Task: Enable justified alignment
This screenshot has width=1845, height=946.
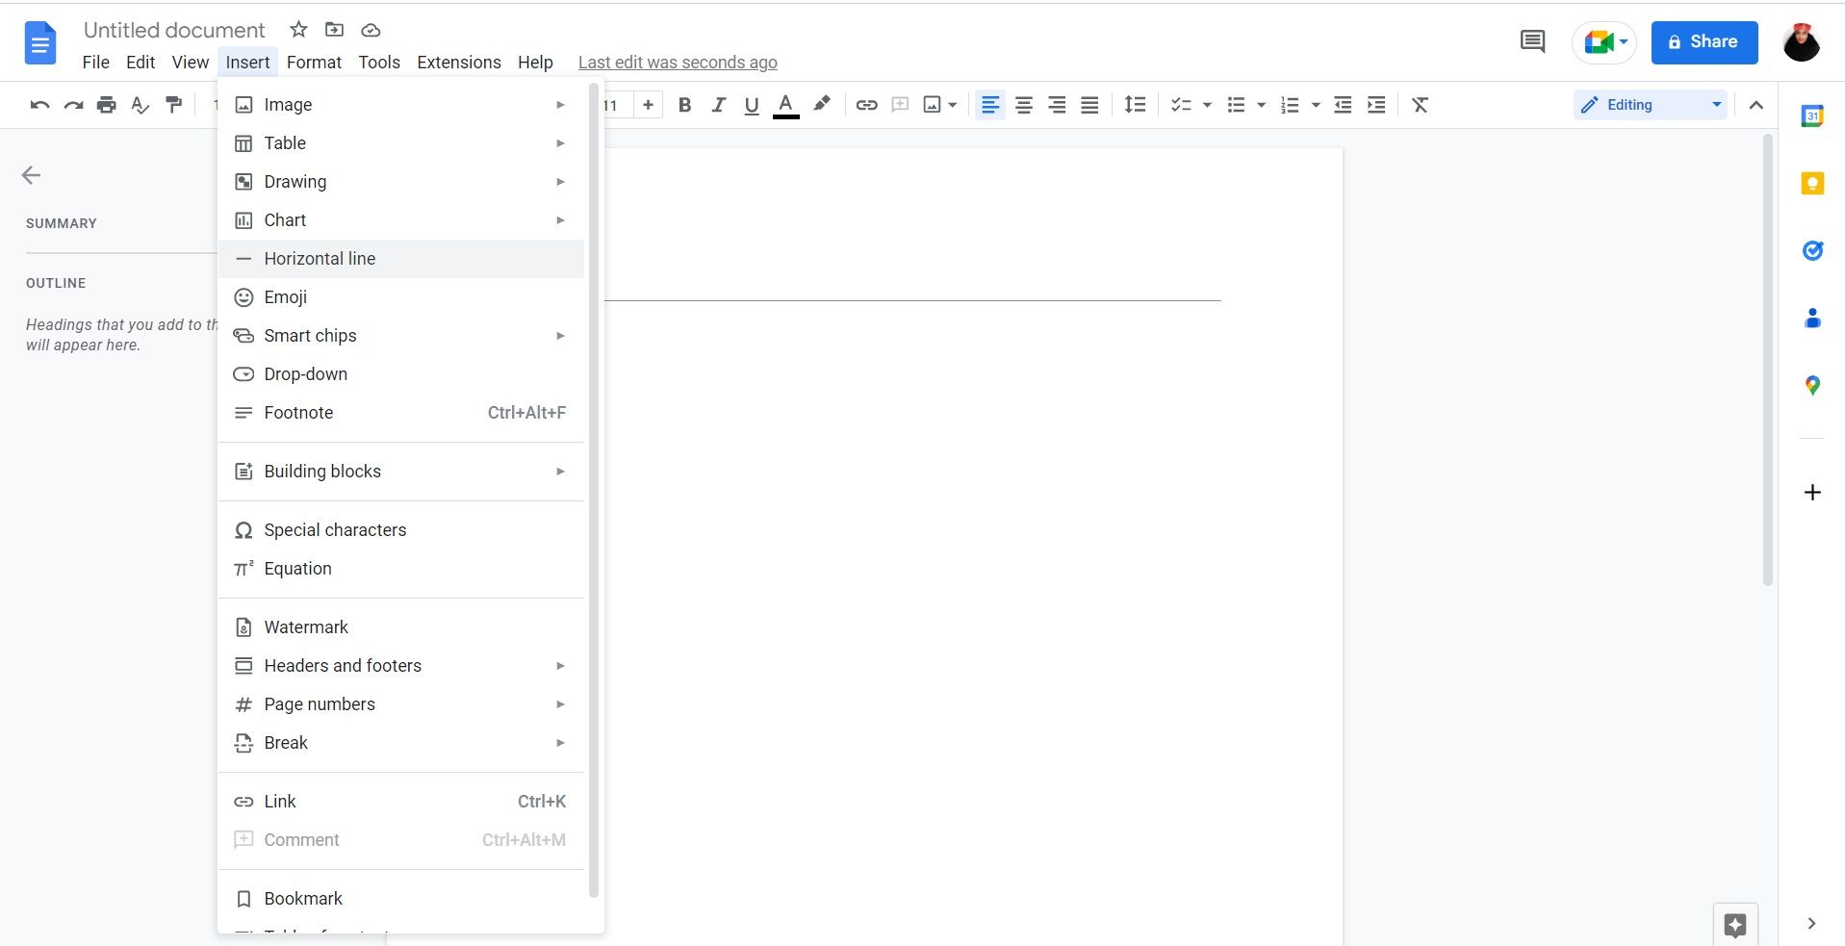Action: 1089,105
